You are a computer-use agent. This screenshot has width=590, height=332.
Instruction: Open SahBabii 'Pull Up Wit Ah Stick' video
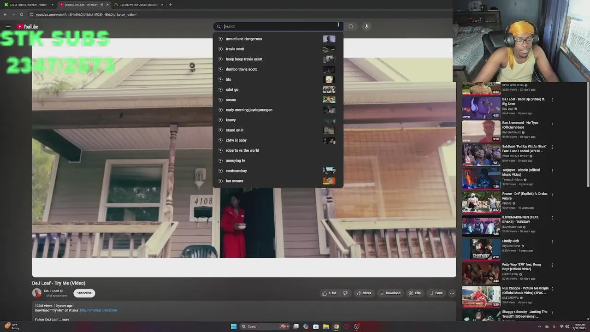pos(481,154)
